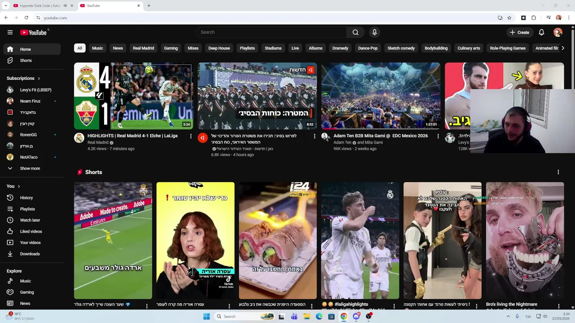Viewport: 575px width, 323px height.
Task: Open Levy's Fit (LBSEP) subscription
Action: (31, 90)
